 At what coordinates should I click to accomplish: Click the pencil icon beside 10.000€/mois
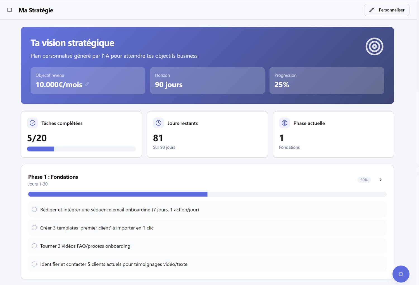(87, 84)
